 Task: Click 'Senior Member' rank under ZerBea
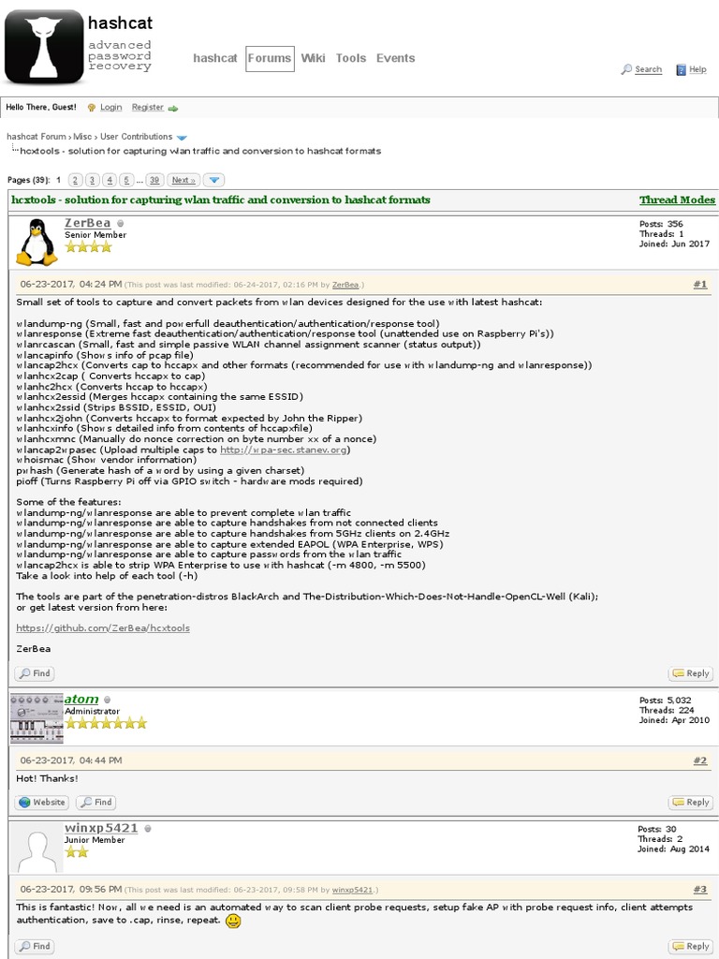(95, 235)
